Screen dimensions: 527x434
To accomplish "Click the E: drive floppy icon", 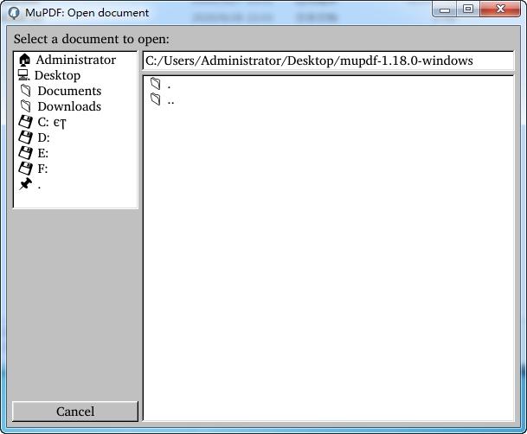I will coord(26,152).
